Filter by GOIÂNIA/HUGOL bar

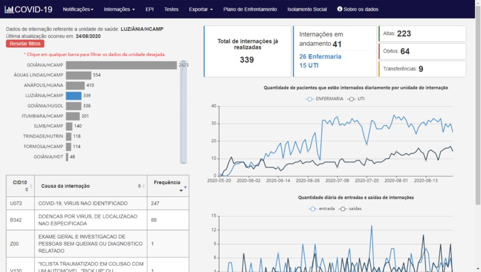[74, 106]
